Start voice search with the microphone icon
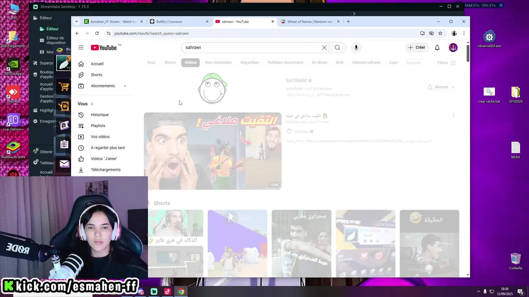Screen dimensions: 529x297 pyautogui.click(x=356, y=47)
